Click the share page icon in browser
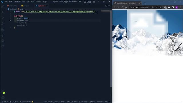The width and height of the screenshot is (183, 103). pyautogui.click(x=156, y=7)
